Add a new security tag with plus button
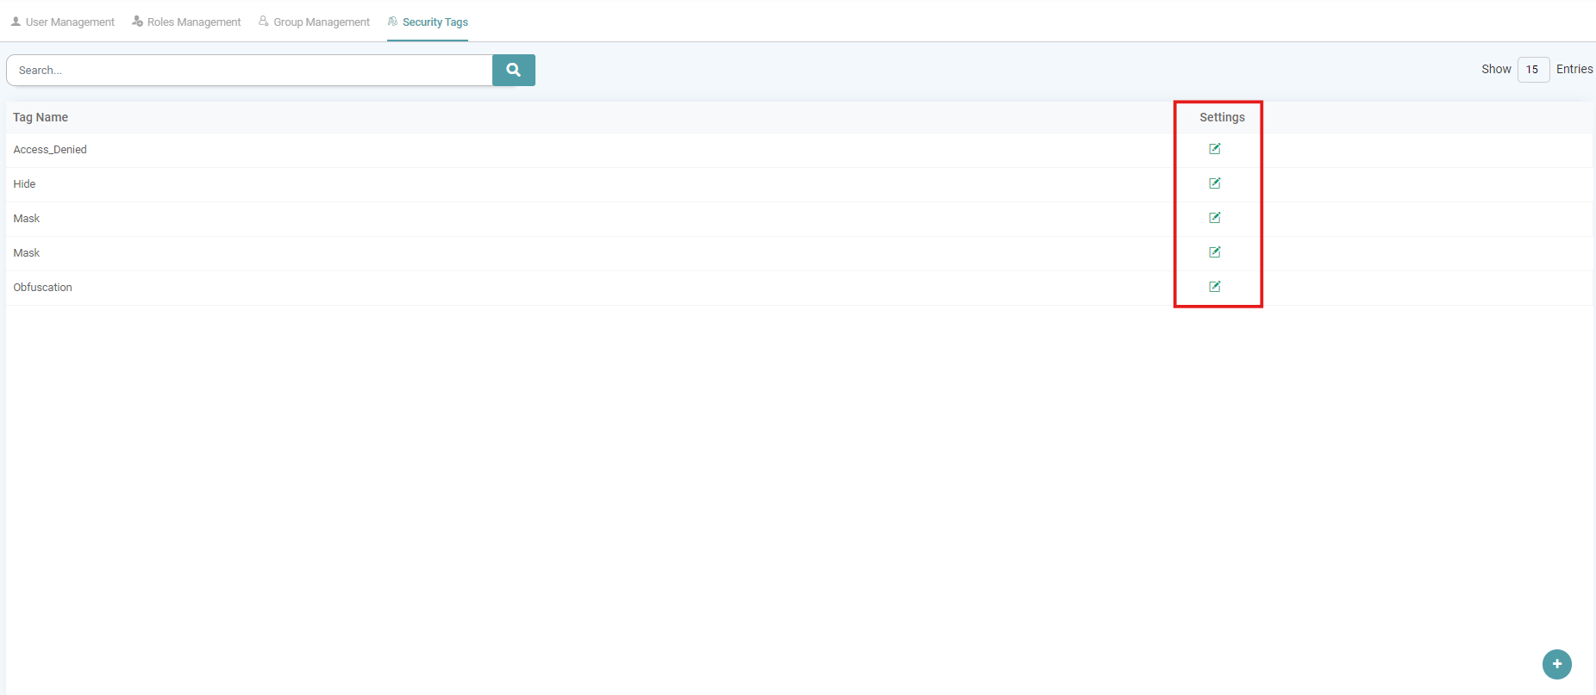The image size is (1596, 695). click(1556, 664)
